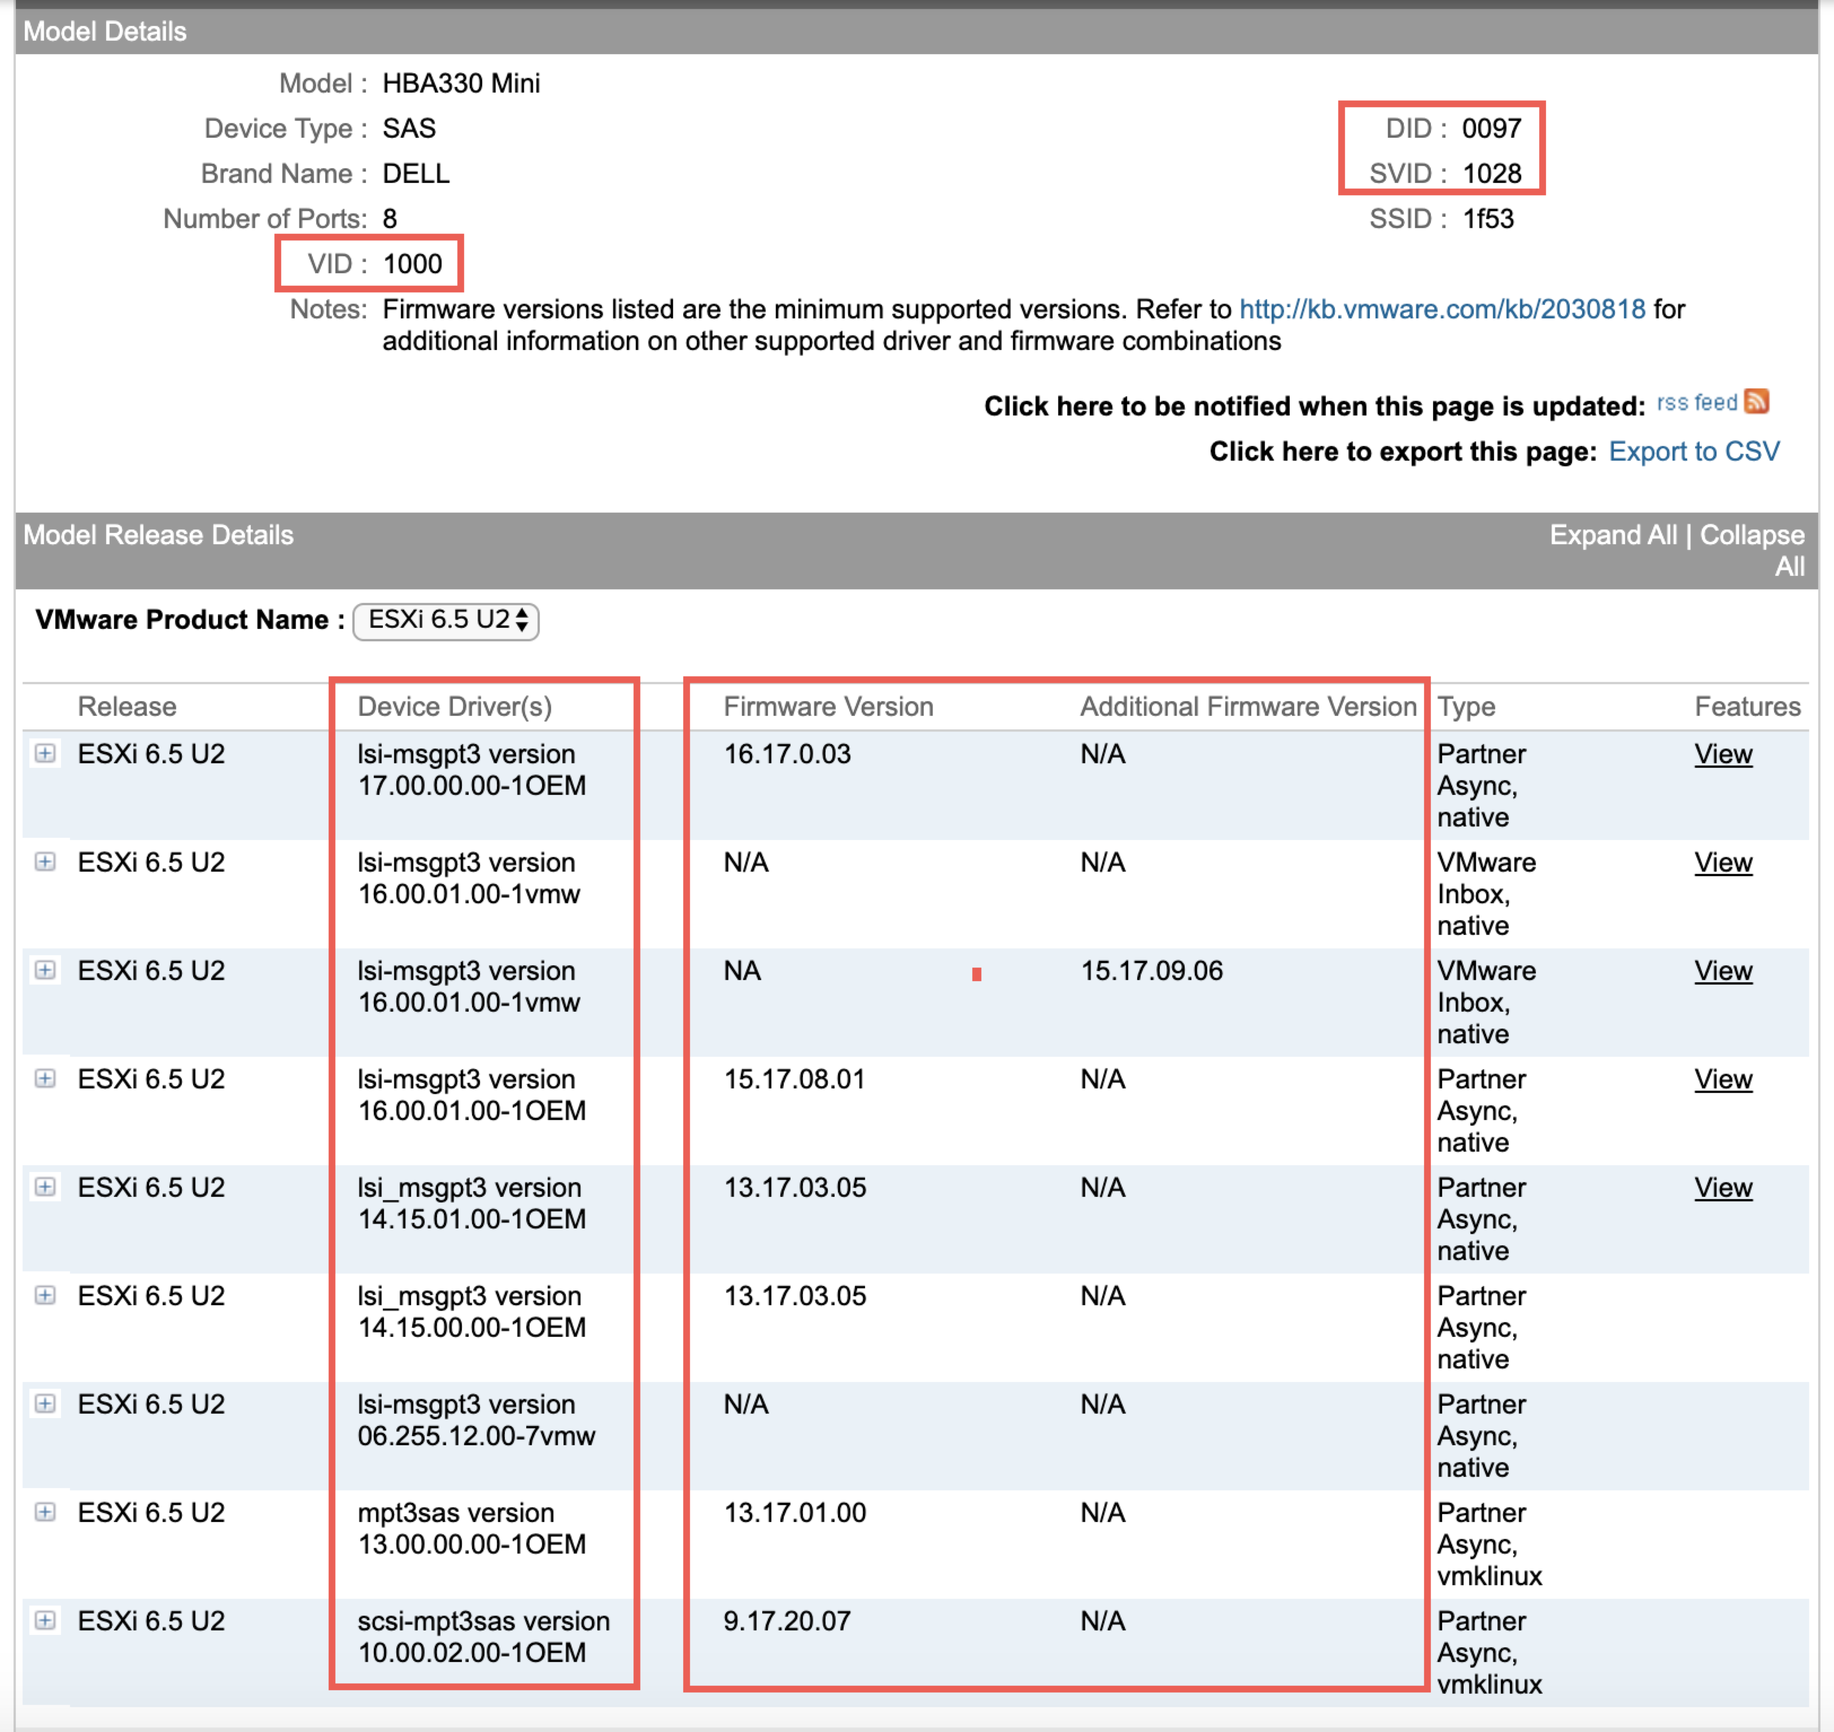Expand the row with driver 14.15.01.00-1OEM
Viewport: 1834px width, 1732px height.
tap(45, 1186)
